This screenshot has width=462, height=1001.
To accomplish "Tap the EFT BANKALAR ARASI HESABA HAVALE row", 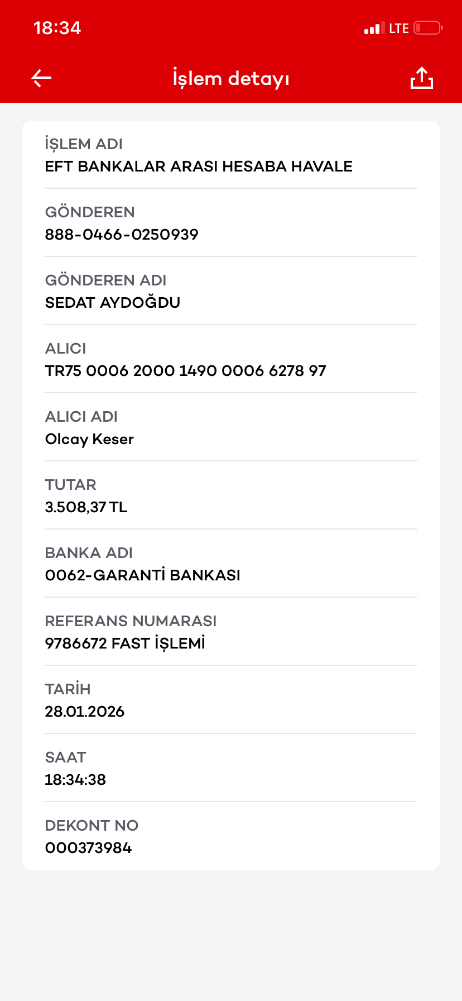I will [231, 155].
